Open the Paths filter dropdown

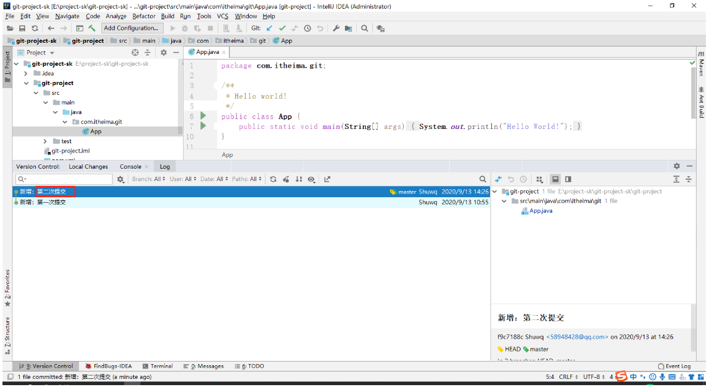click(247, 179)
